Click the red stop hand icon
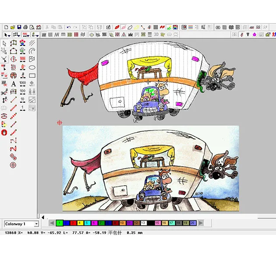 [4, 132]
